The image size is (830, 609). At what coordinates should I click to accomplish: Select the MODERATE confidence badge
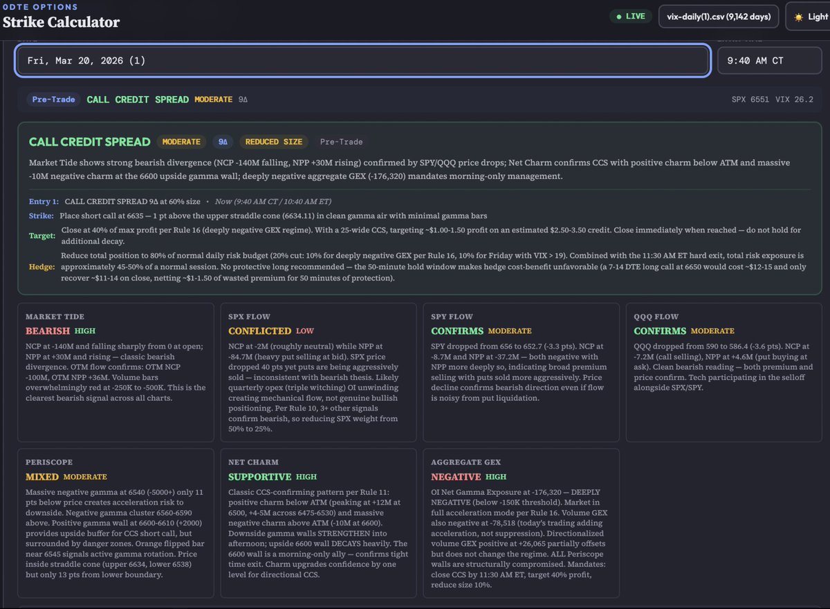coord(181,142)
